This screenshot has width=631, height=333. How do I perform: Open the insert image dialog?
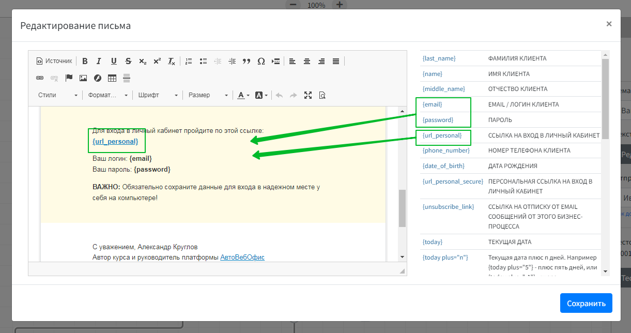pos(83,78)
